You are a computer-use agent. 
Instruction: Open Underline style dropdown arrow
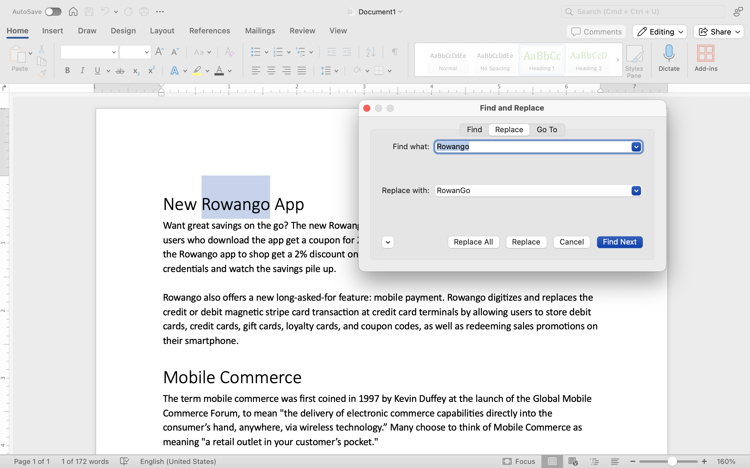pyautogui.click(x=108, y=71)
